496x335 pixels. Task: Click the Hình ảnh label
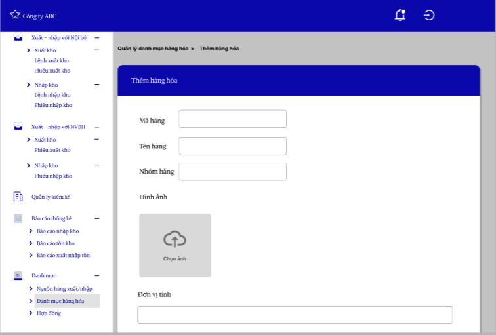[x=153, y=197]
